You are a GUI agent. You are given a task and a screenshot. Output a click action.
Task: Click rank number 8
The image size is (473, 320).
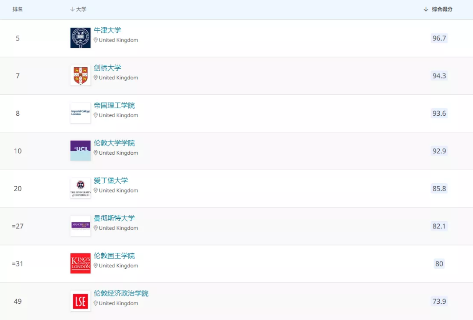point(18,114)
